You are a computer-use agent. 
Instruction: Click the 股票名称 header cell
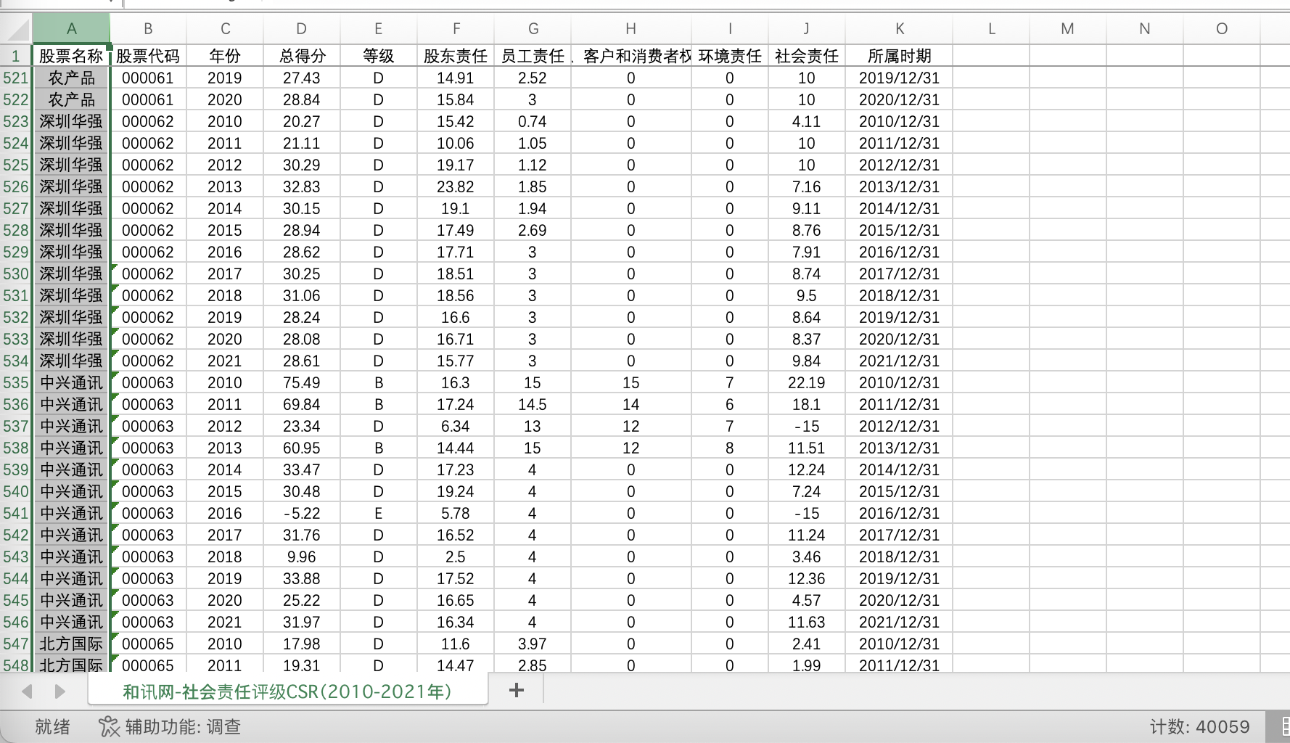tap(71, 56)
